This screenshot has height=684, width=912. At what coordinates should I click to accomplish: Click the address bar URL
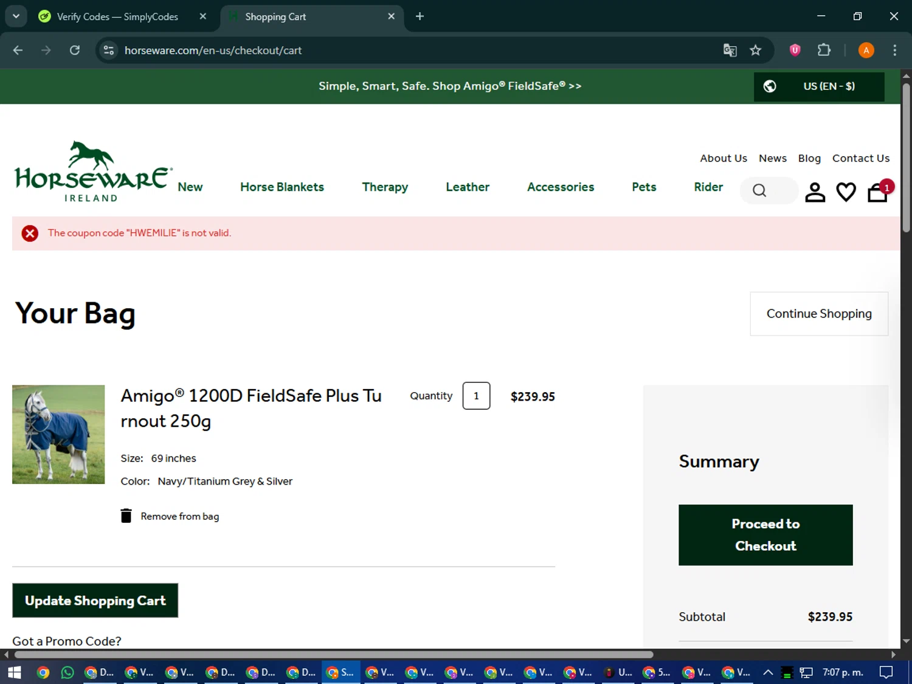pyautogui.click(x=213, y=50)
